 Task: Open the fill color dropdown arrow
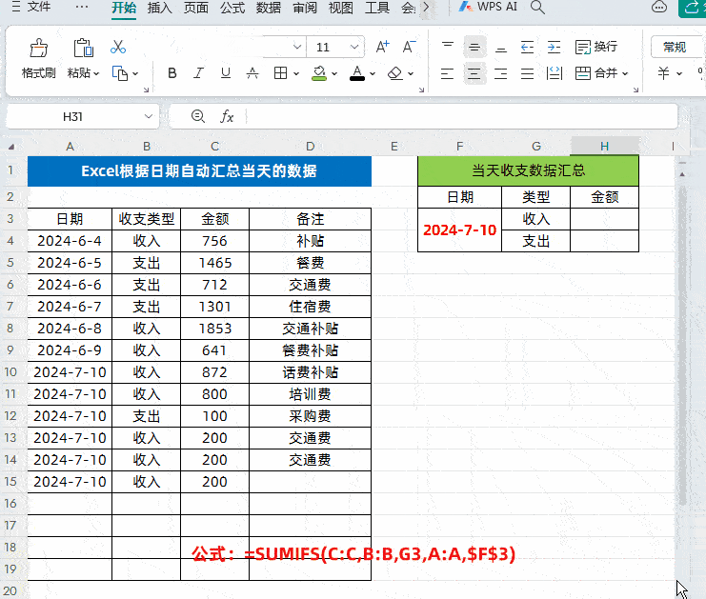(x=334, y=73)
